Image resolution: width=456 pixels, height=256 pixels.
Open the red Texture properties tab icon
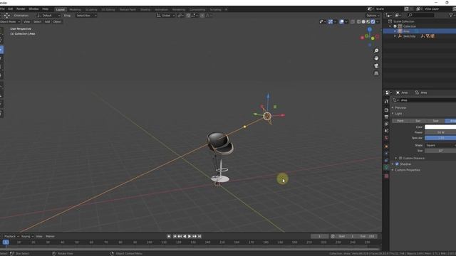pyautogui.click(x=386, y=176)
